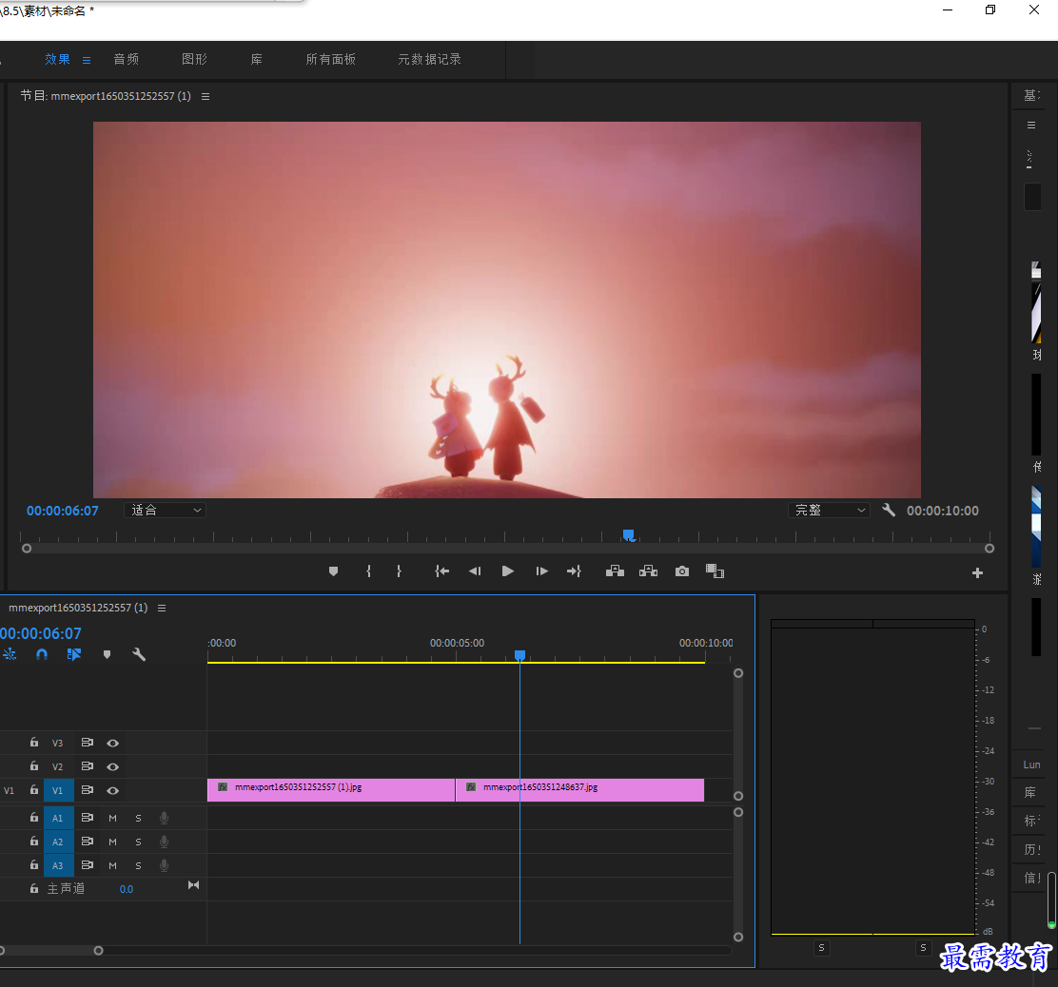This screenshot has width=1058, height=987.
Task: Play the sequence in program monitor
Action: pos(508,571)
